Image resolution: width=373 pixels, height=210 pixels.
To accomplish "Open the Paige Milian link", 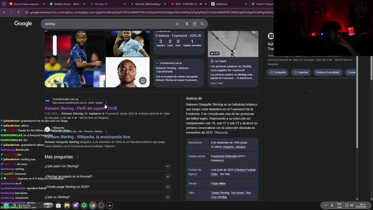I will [218, 183].
